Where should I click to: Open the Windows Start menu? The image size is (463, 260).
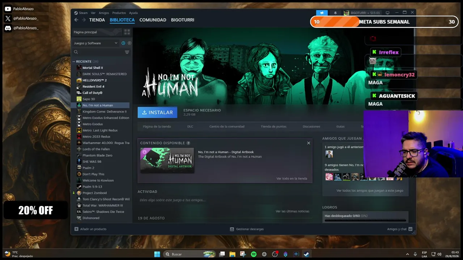click(157, 254)
